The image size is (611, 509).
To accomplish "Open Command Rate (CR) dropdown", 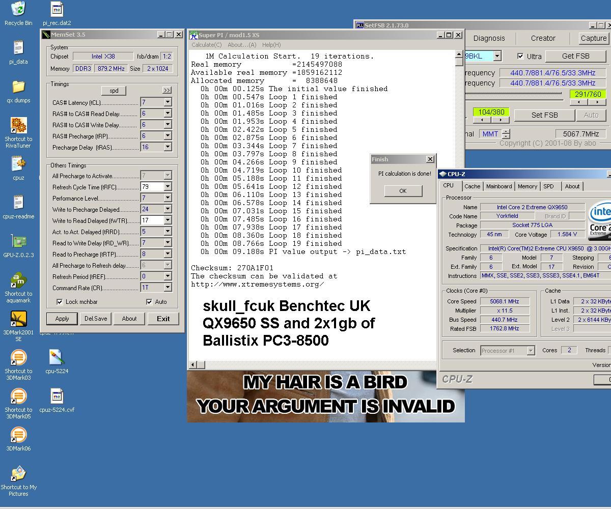I will [x=168, y=288].
